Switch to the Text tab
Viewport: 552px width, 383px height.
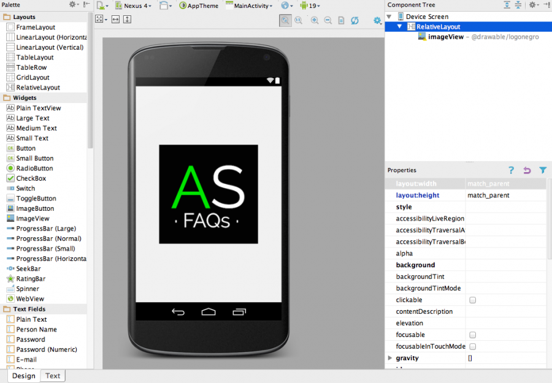(52, 376)
